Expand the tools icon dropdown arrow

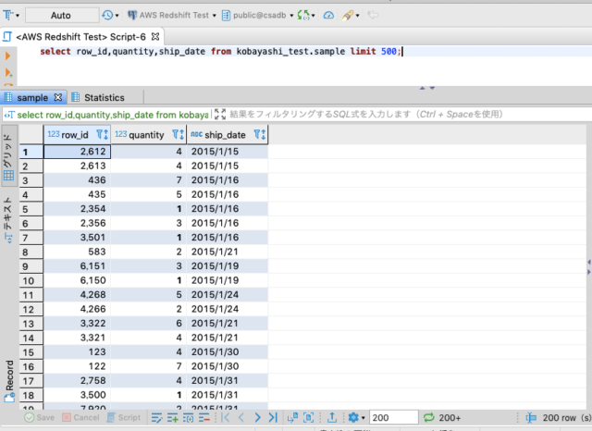pos(357,16)
